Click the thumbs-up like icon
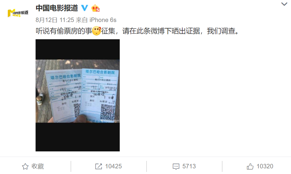The width and height of the screenshot is (291, 174). [x=250, y=166]
